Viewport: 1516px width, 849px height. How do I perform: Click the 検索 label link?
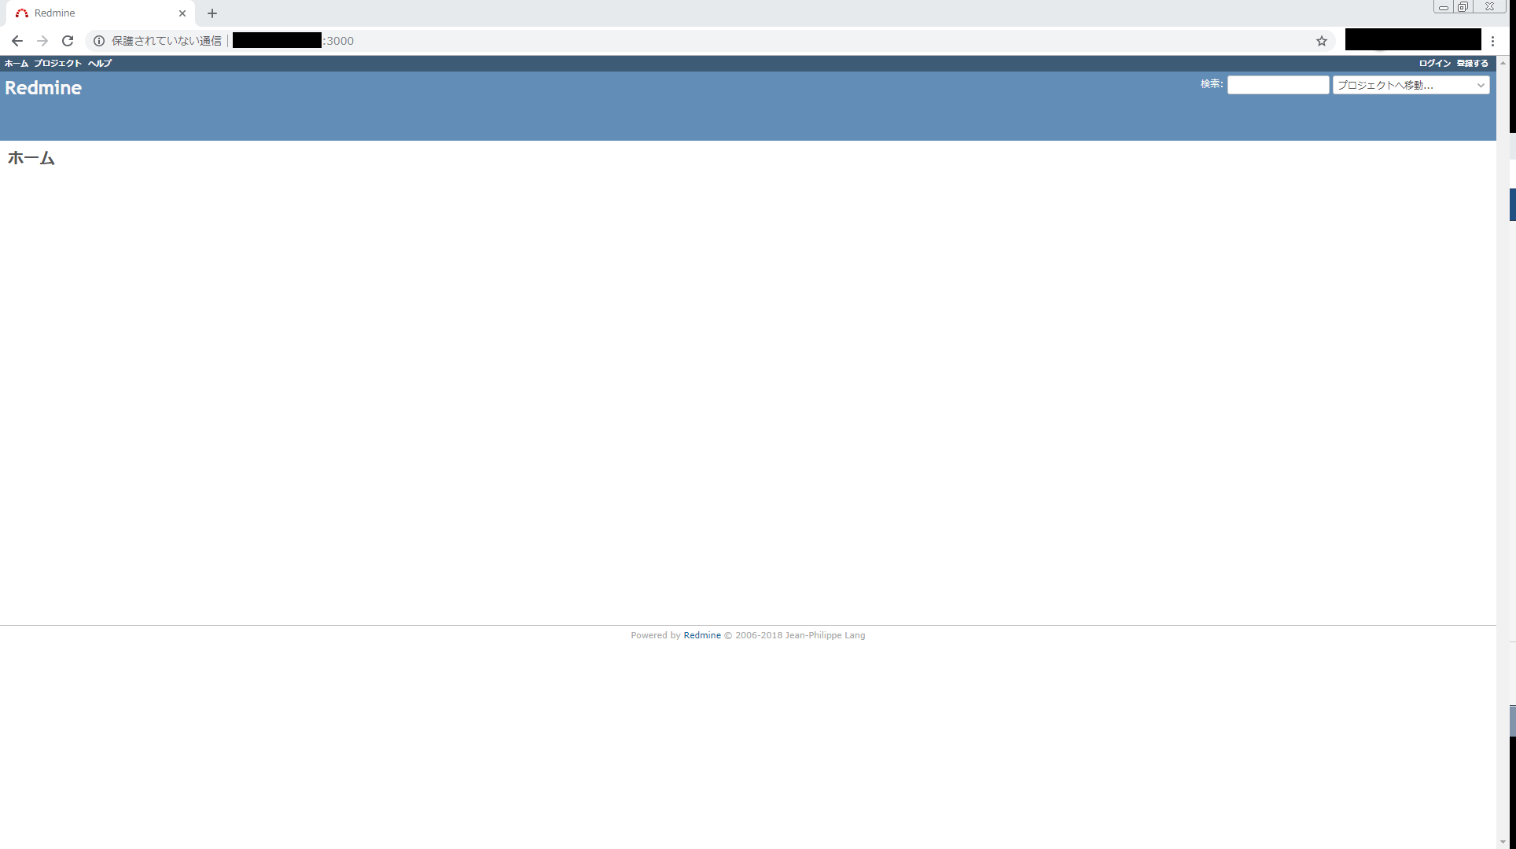point(1211,84)
